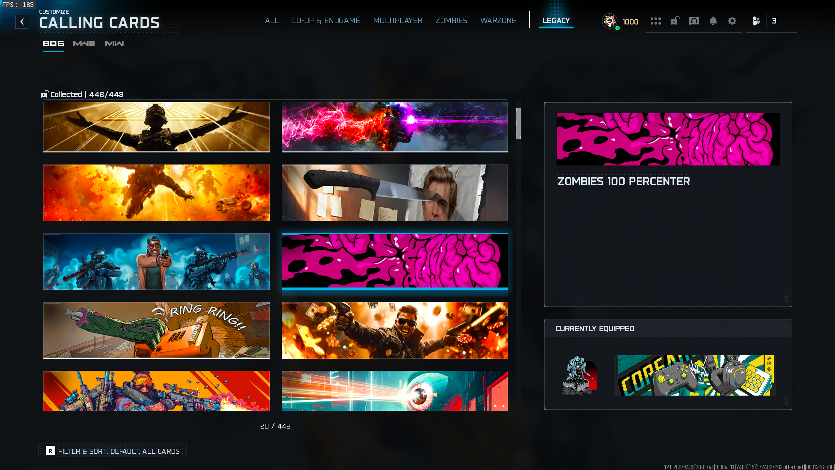Image resolution: width=835 pixels, height=470 pixels.
Task: Switch to the MWIII game sub-tab
Action: (x=84, y=44)
